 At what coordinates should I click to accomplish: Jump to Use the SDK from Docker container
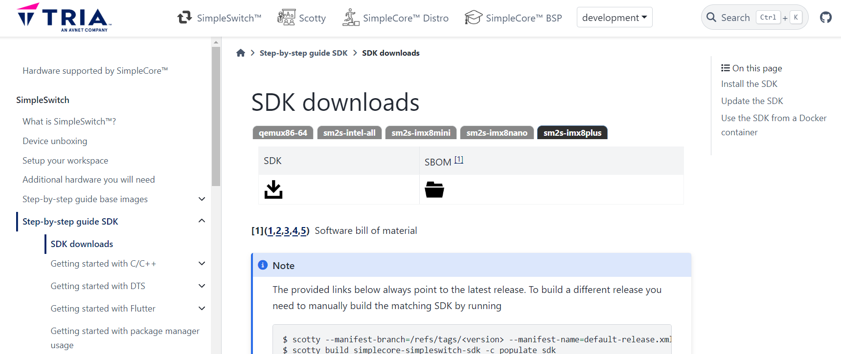[773, 125]
